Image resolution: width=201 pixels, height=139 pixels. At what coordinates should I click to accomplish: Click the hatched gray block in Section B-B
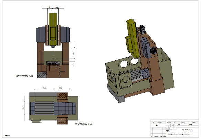[x=42, y=75]
